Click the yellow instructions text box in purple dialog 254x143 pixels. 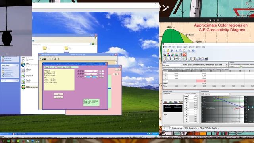pos(59,79)
